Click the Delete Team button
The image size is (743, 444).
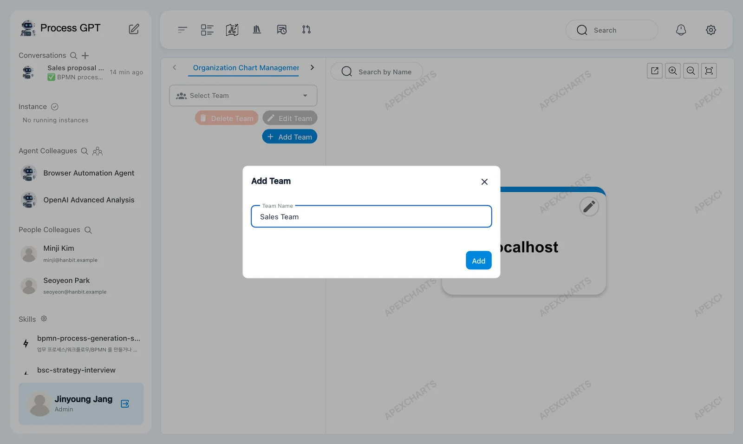[x=227, y=118]
